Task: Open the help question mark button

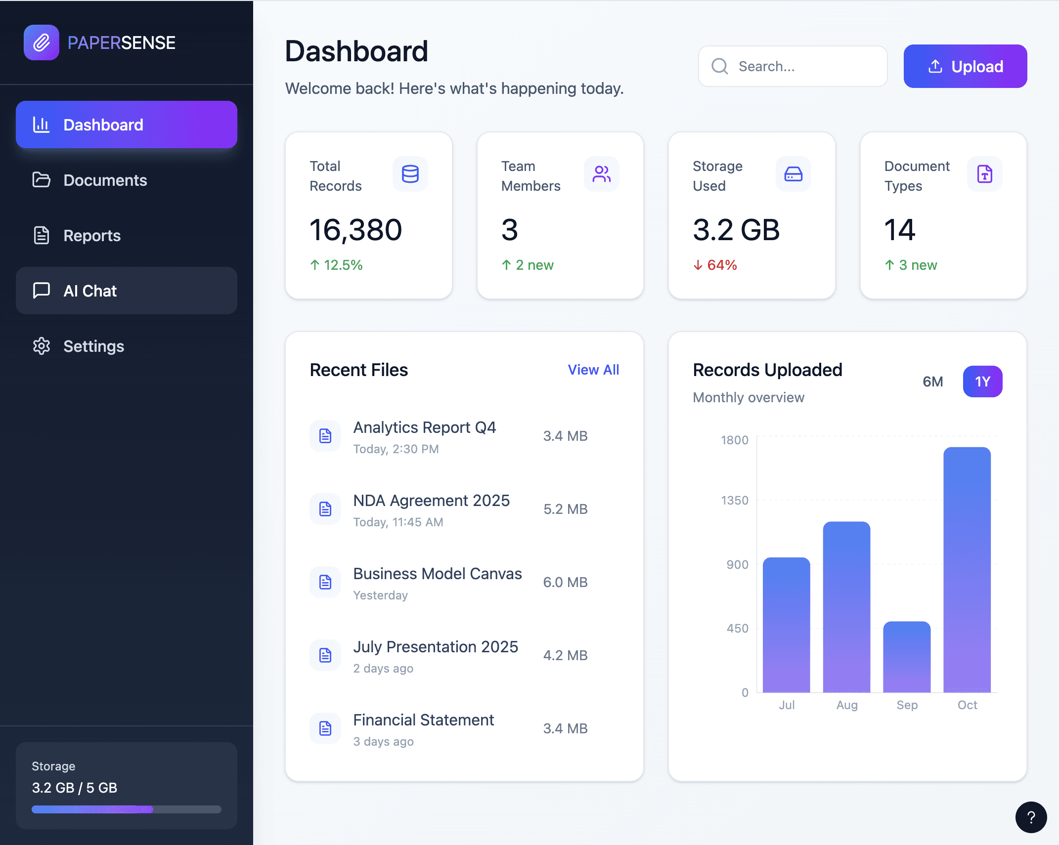Action: coord(1031,817)
